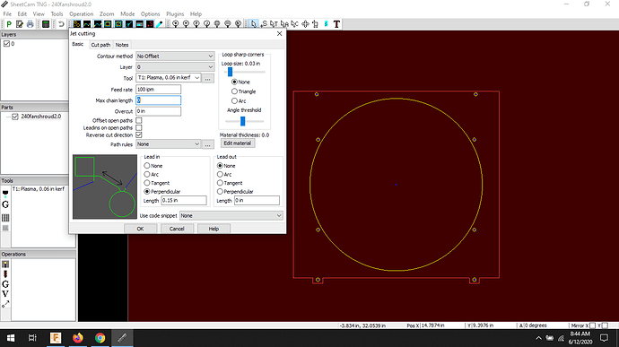The width and height of the screenshot is (619, 347).
Task: Click the Loop size slider handle
Action: 231,72
